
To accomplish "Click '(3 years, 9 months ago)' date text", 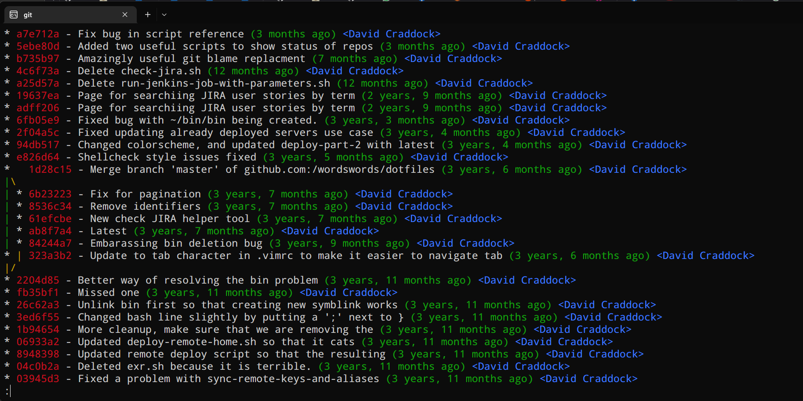I will tap(339, 243).
